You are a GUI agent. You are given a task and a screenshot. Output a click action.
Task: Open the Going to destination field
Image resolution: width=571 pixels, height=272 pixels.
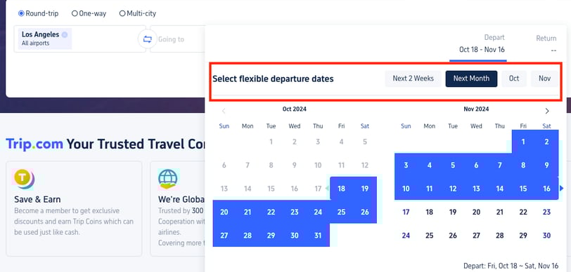178,39
